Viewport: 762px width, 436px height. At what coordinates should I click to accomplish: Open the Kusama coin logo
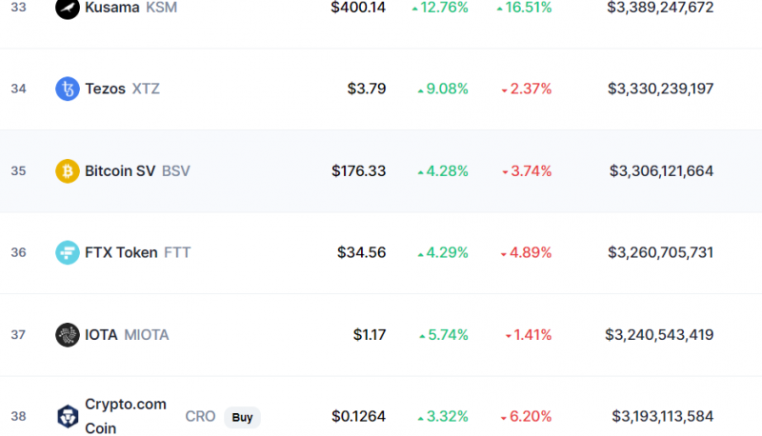[67, 8]
